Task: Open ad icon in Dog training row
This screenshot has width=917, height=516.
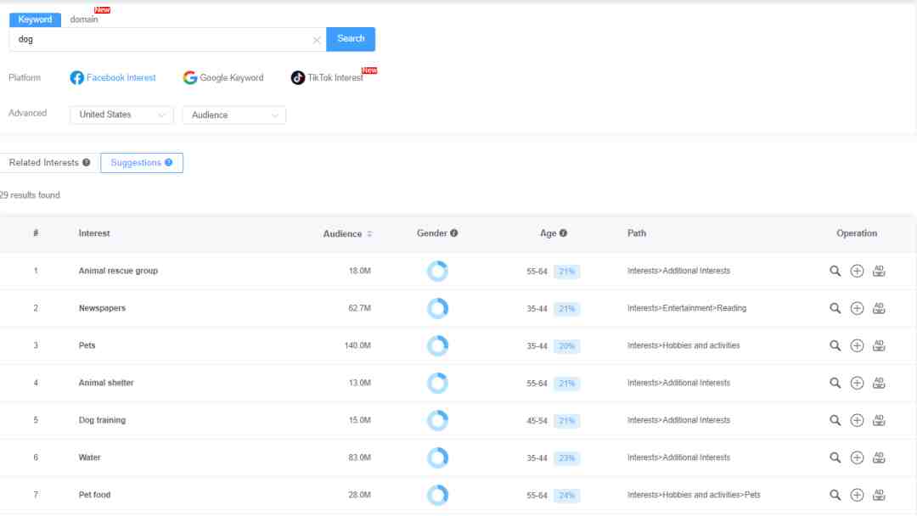Action: point(879,421)
